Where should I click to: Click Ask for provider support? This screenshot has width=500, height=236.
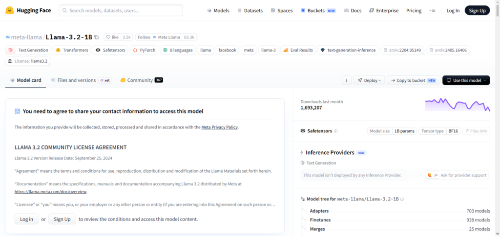pos(457,175)
